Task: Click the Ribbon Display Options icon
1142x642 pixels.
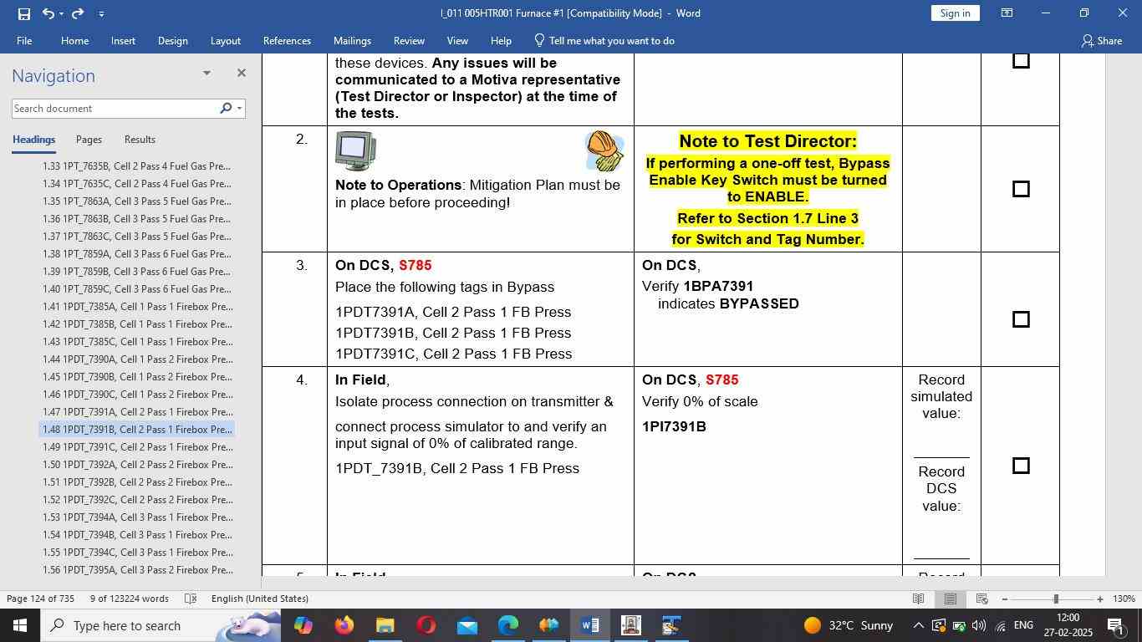Action: [x=1007, y=13]
